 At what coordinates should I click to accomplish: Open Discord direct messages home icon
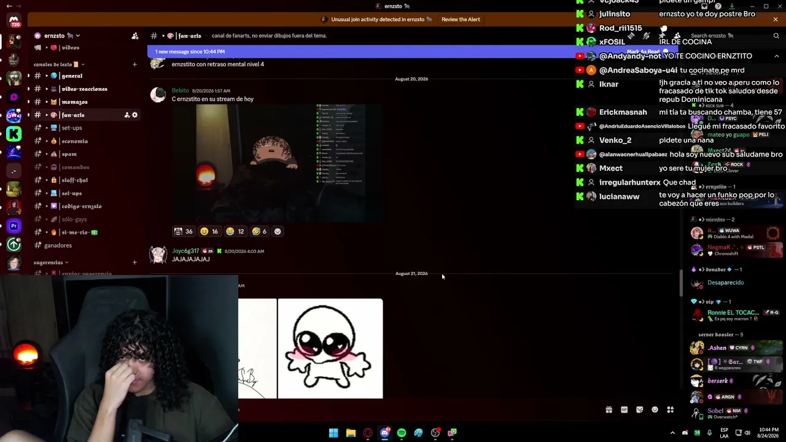pos(14,21)
